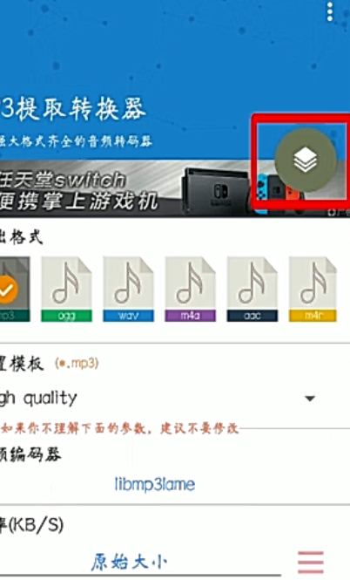Open the red hamburger bitrate list icon
The image size is (350, 580).
coord(311,563)
